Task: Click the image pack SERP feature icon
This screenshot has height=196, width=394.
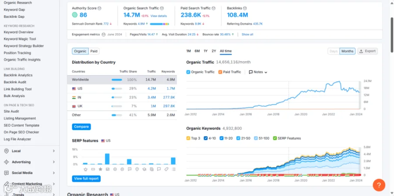Action: [x=108, y=169]
